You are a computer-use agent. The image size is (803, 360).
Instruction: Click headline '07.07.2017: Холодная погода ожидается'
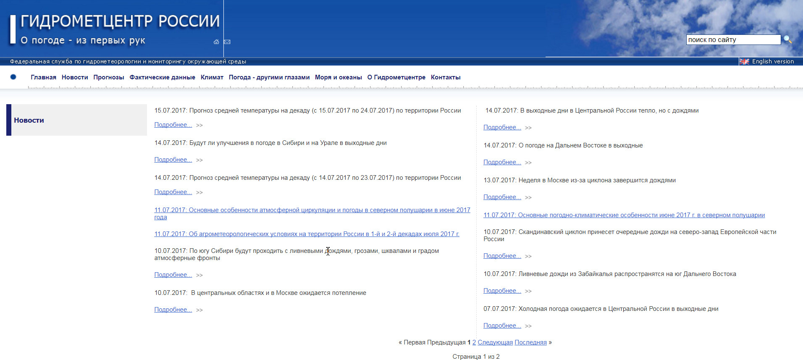(601, 309)
